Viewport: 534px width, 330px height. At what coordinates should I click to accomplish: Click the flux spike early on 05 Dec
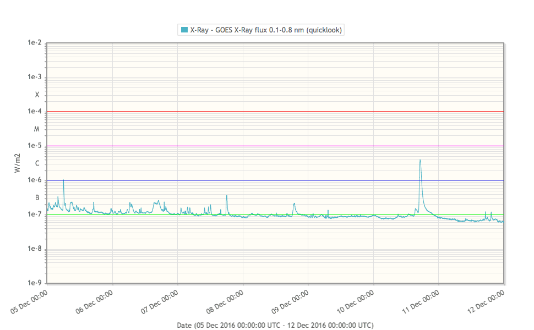pyautogui.click(x=63, y=181)
